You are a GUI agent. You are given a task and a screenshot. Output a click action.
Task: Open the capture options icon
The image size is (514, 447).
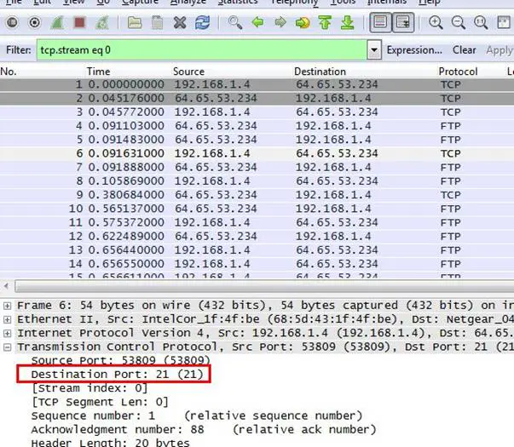[x=34, y=22]
